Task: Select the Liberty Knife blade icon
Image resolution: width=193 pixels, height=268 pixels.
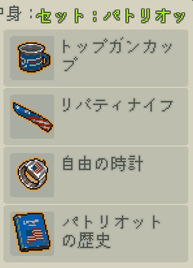Action: pos(33,117)
